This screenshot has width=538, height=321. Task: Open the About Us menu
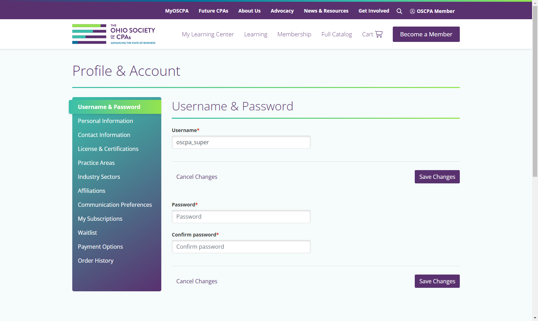pos(249,11)
